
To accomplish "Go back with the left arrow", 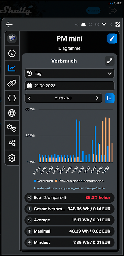I will pos(9,25).
